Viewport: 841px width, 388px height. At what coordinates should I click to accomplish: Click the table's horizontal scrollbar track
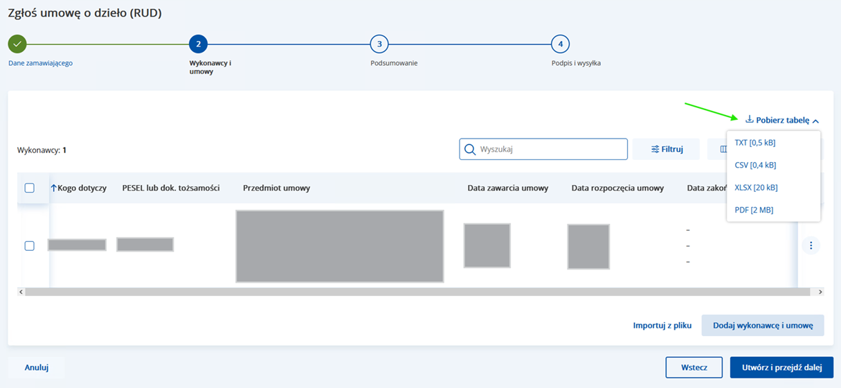[x=415, y=292]
